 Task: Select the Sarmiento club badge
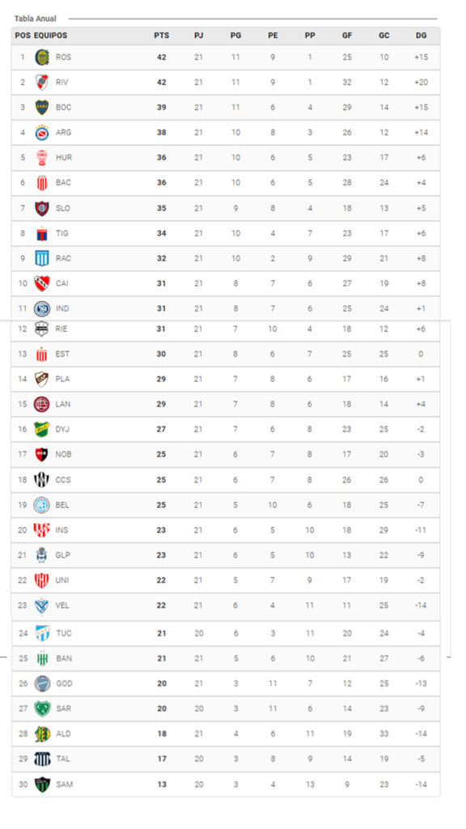click(42, 708)
